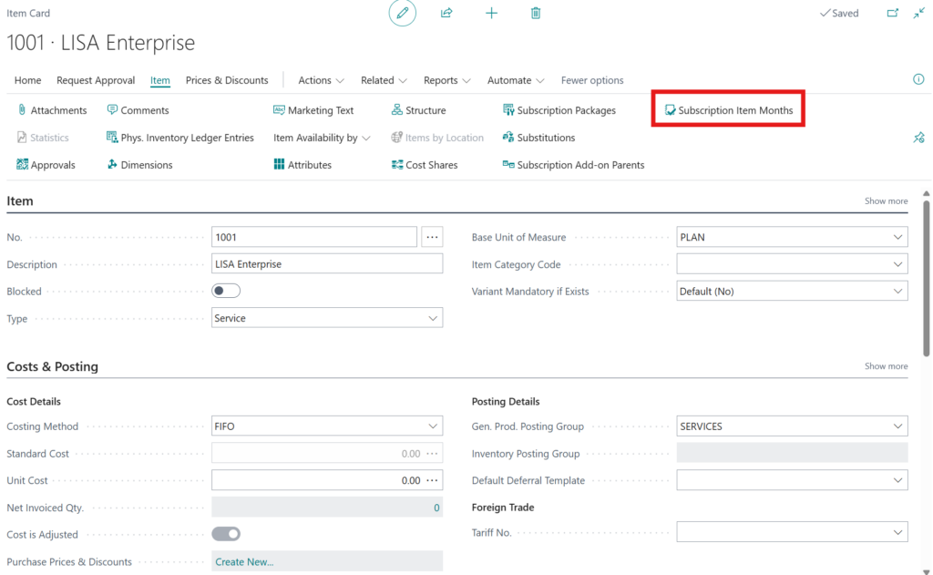Image resolution: width=933 pixels, height=575 pixels.
Task: Click the pencil edit icon at top
Action: [x=402, y=14]
